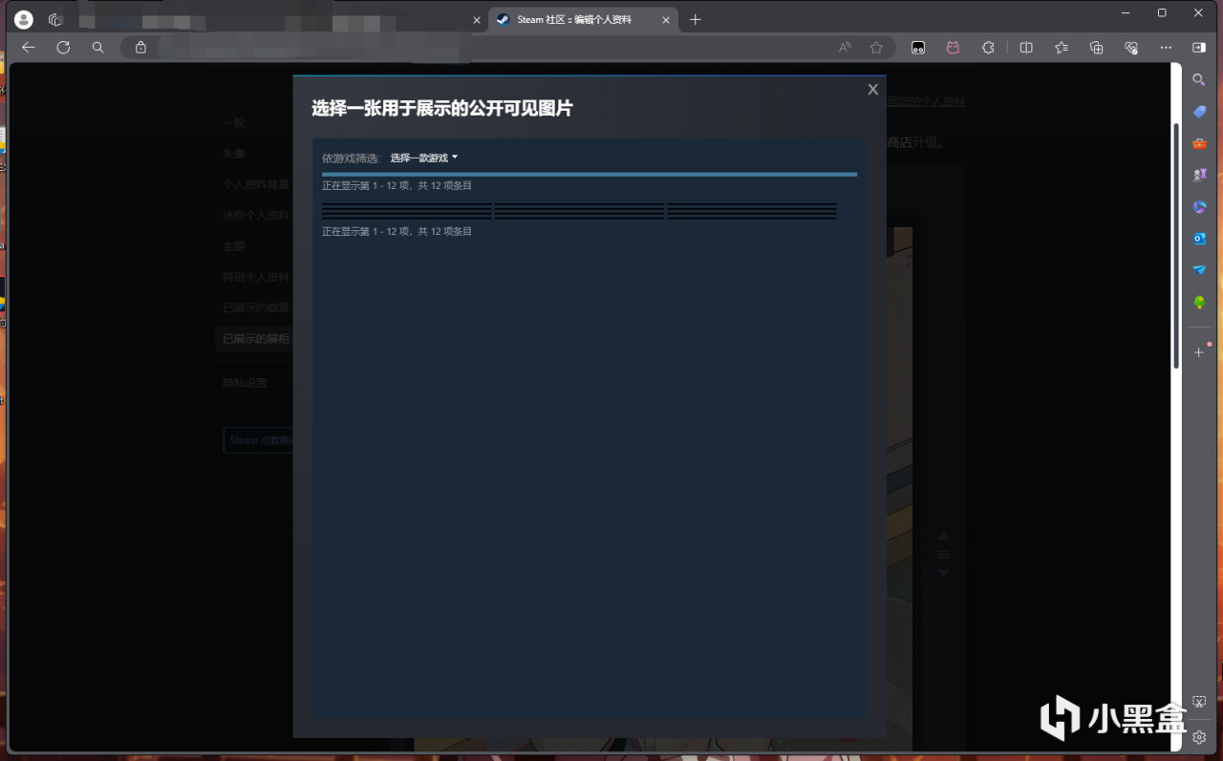Open the green tree icon in sidebar
This screenshot has height=761, width=1223.
[1199, 302]
